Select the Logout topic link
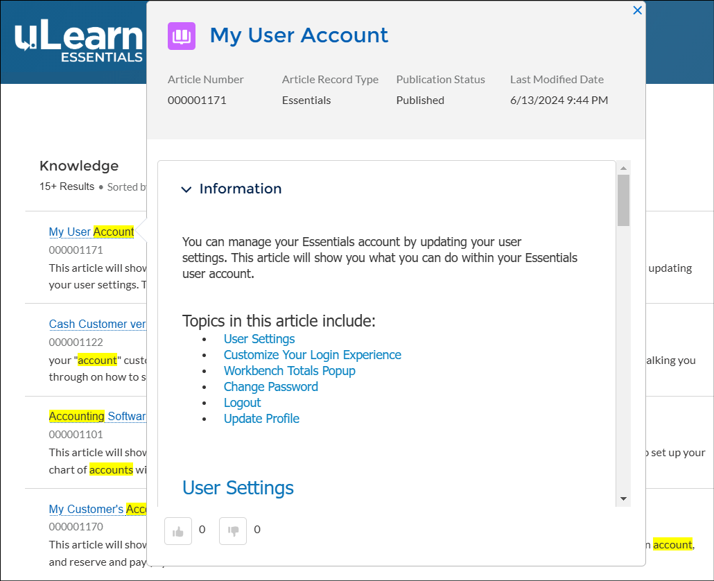This screenshot has height=581, width=714. [242, 403]
